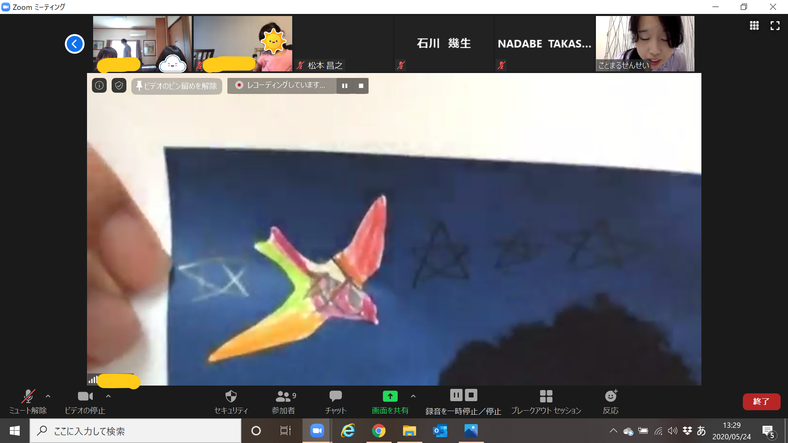Click the red End meeting button

coord(761,402)
